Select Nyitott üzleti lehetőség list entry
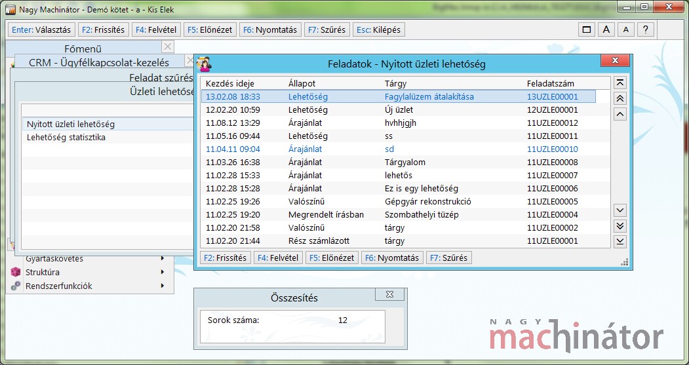This screenshot has width=689, height=365. pos(108,125)
